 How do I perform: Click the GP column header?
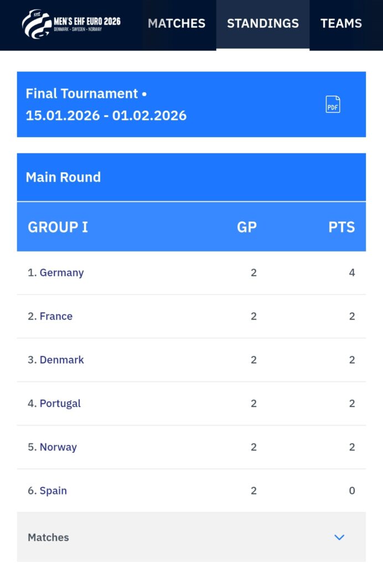tap(247, 227)
